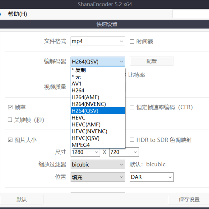The width and height of the screenshot is (209, 209).
Task: Open the 缩放过滤器 bicubic dropdown
Action: point(98,164)
